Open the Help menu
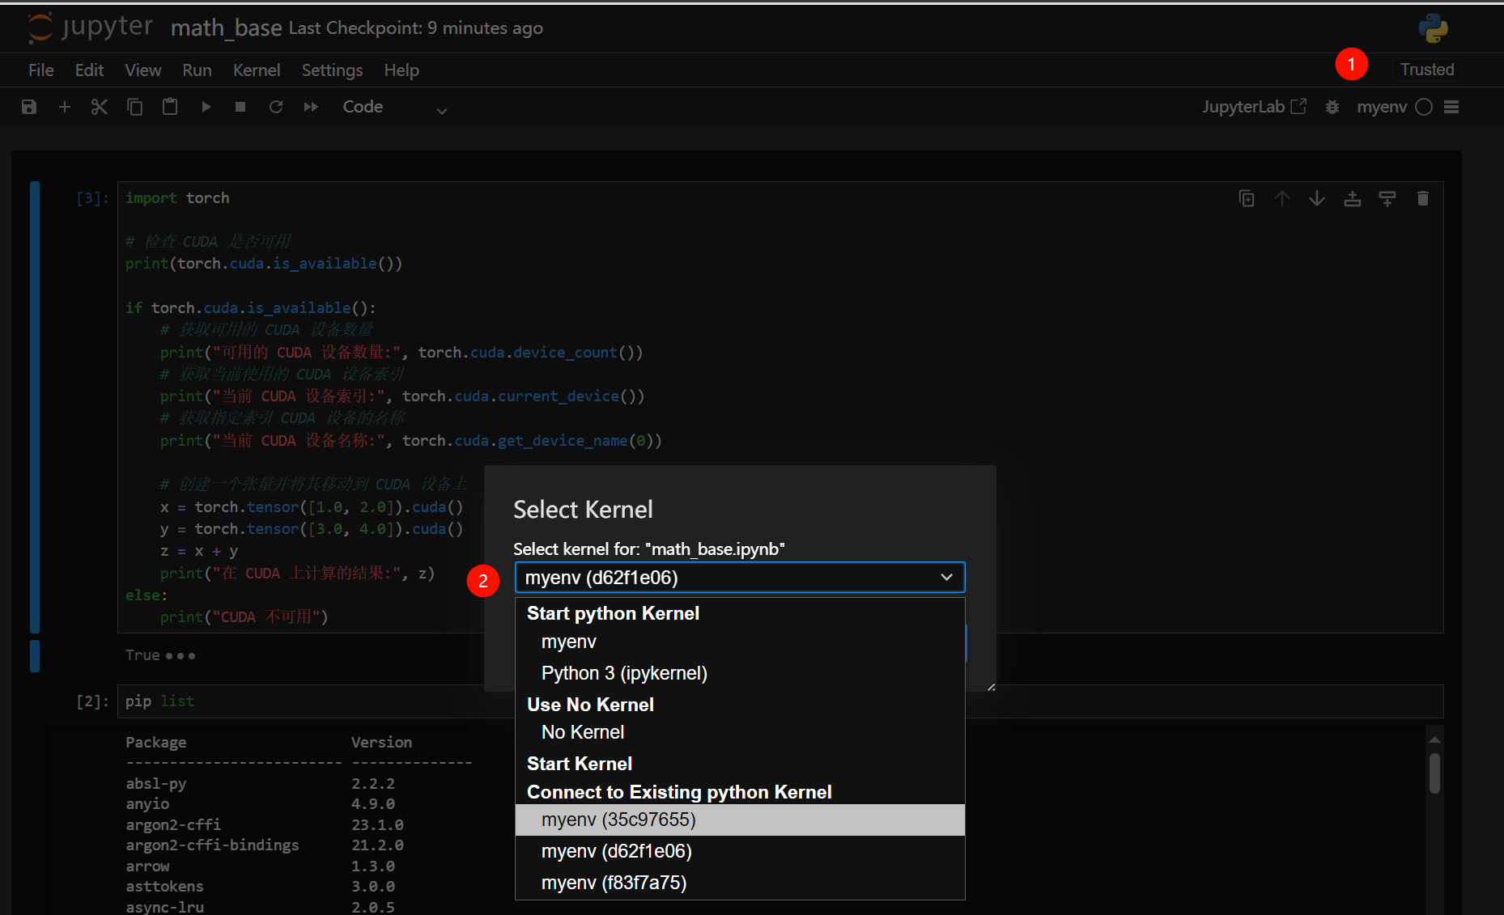 tap(401, 70)
